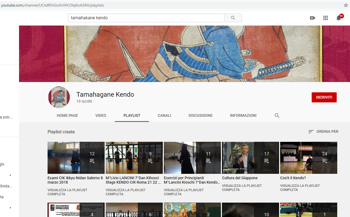This screenshot has height=217, width=350.
Task: Open Esami CIK Ikkyu Nidan Salerno title
Action: tap(75, 180)
